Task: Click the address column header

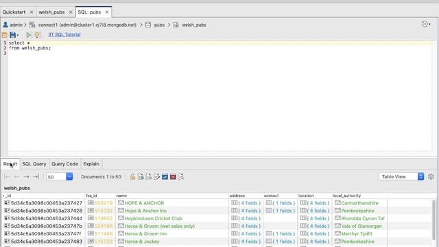Action: (246, 196)
